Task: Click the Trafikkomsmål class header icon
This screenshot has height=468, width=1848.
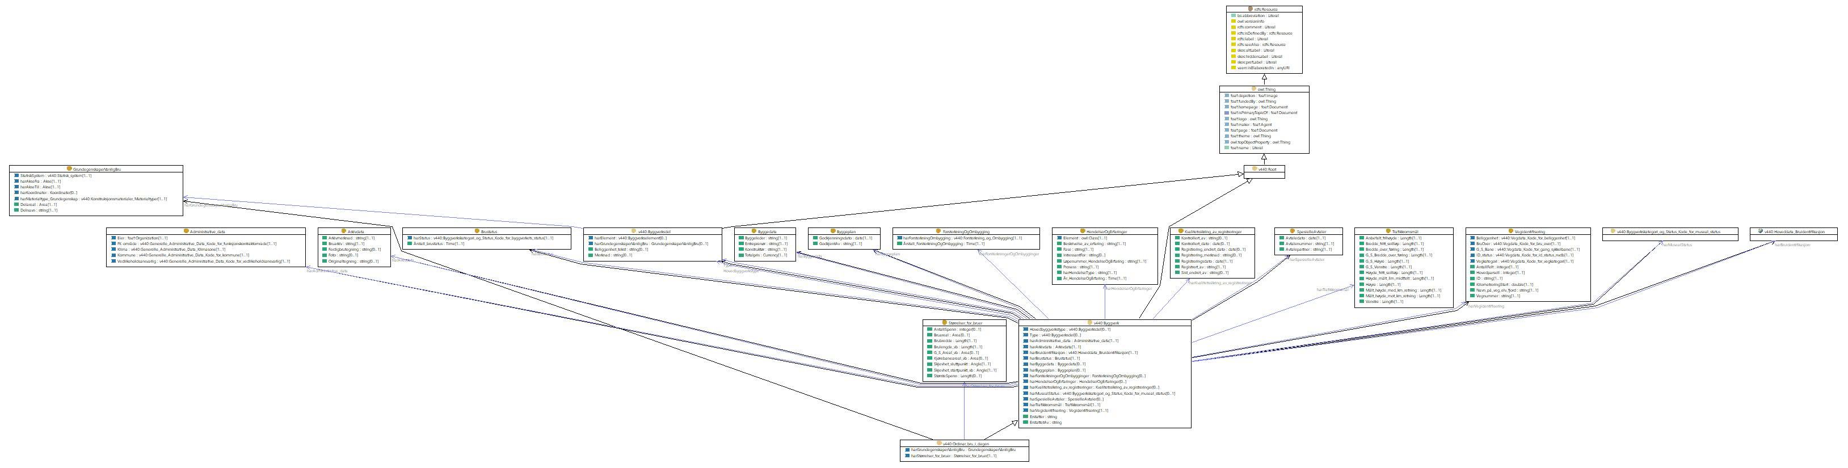Action: (1389, 231)
